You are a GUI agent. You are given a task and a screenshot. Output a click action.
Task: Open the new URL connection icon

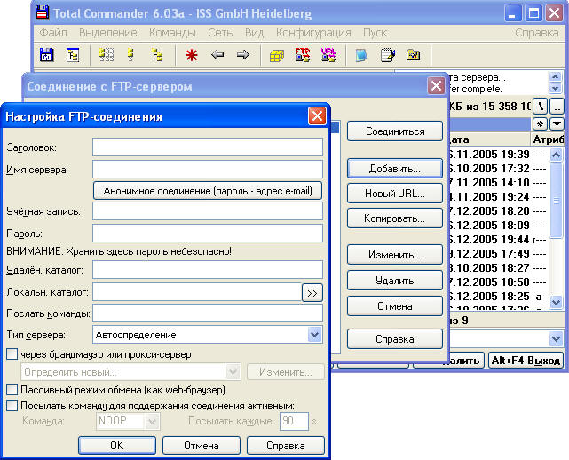(x=328, y=55)
